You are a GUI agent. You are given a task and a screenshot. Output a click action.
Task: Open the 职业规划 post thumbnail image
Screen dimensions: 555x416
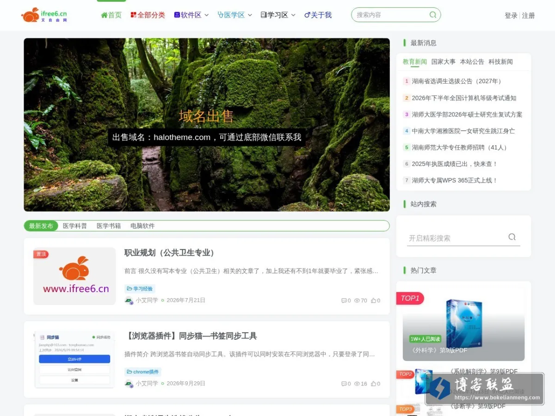point(74,276)
